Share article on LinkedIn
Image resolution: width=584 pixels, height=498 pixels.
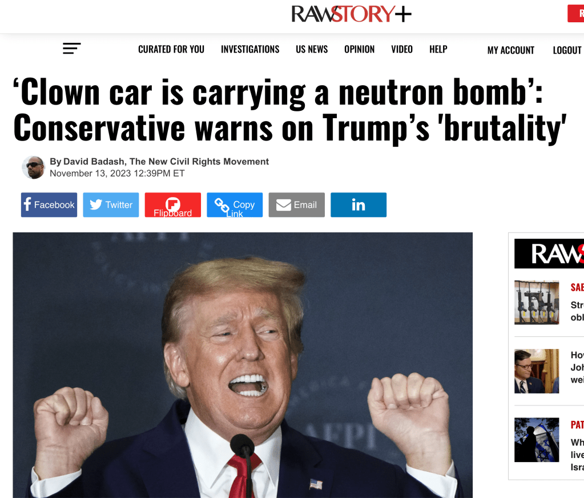359,205
